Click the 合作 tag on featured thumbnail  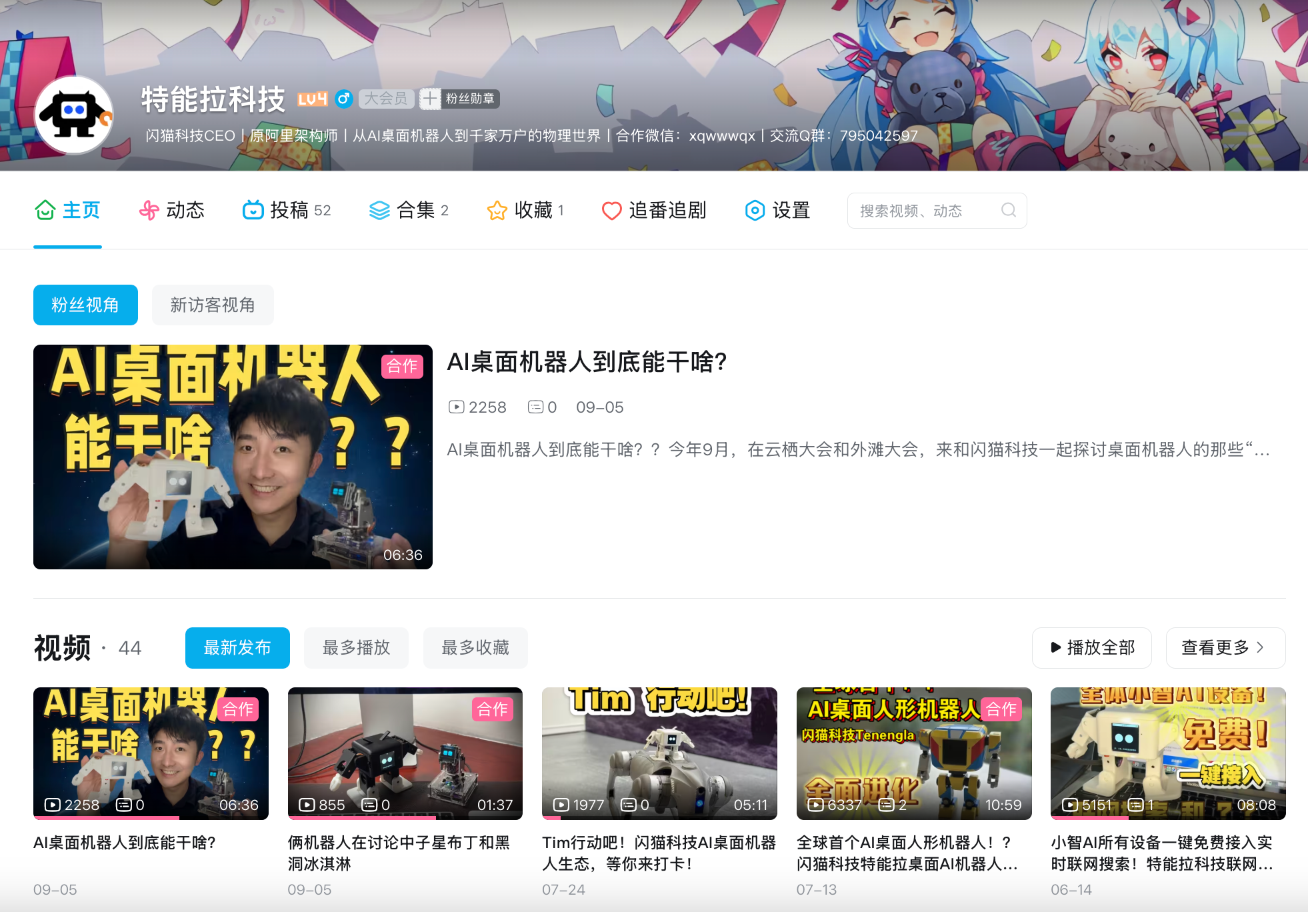[402, 366]
